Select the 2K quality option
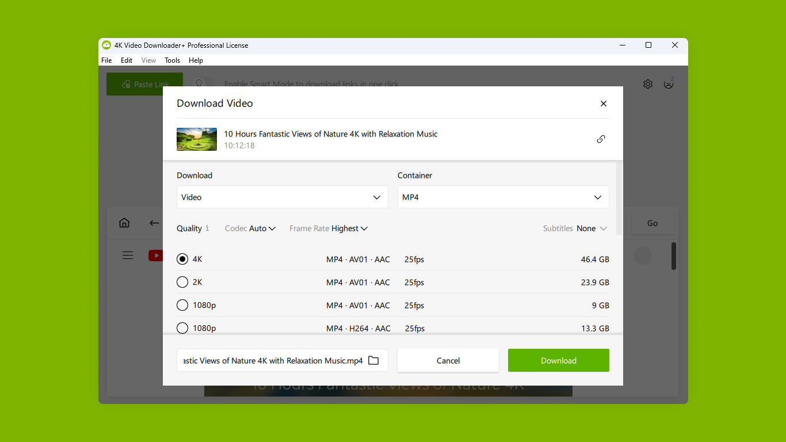786x442 pixels. (182, 282)
